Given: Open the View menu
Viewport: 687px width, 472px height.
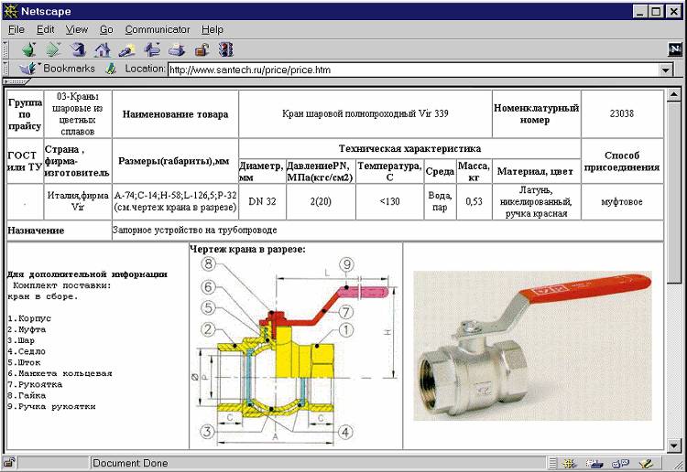Looking at the screenshot, I should 77,29.
